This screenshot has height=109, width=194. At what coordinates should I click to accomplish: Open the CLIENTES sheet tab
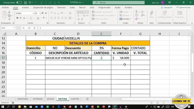click(75, 99)
